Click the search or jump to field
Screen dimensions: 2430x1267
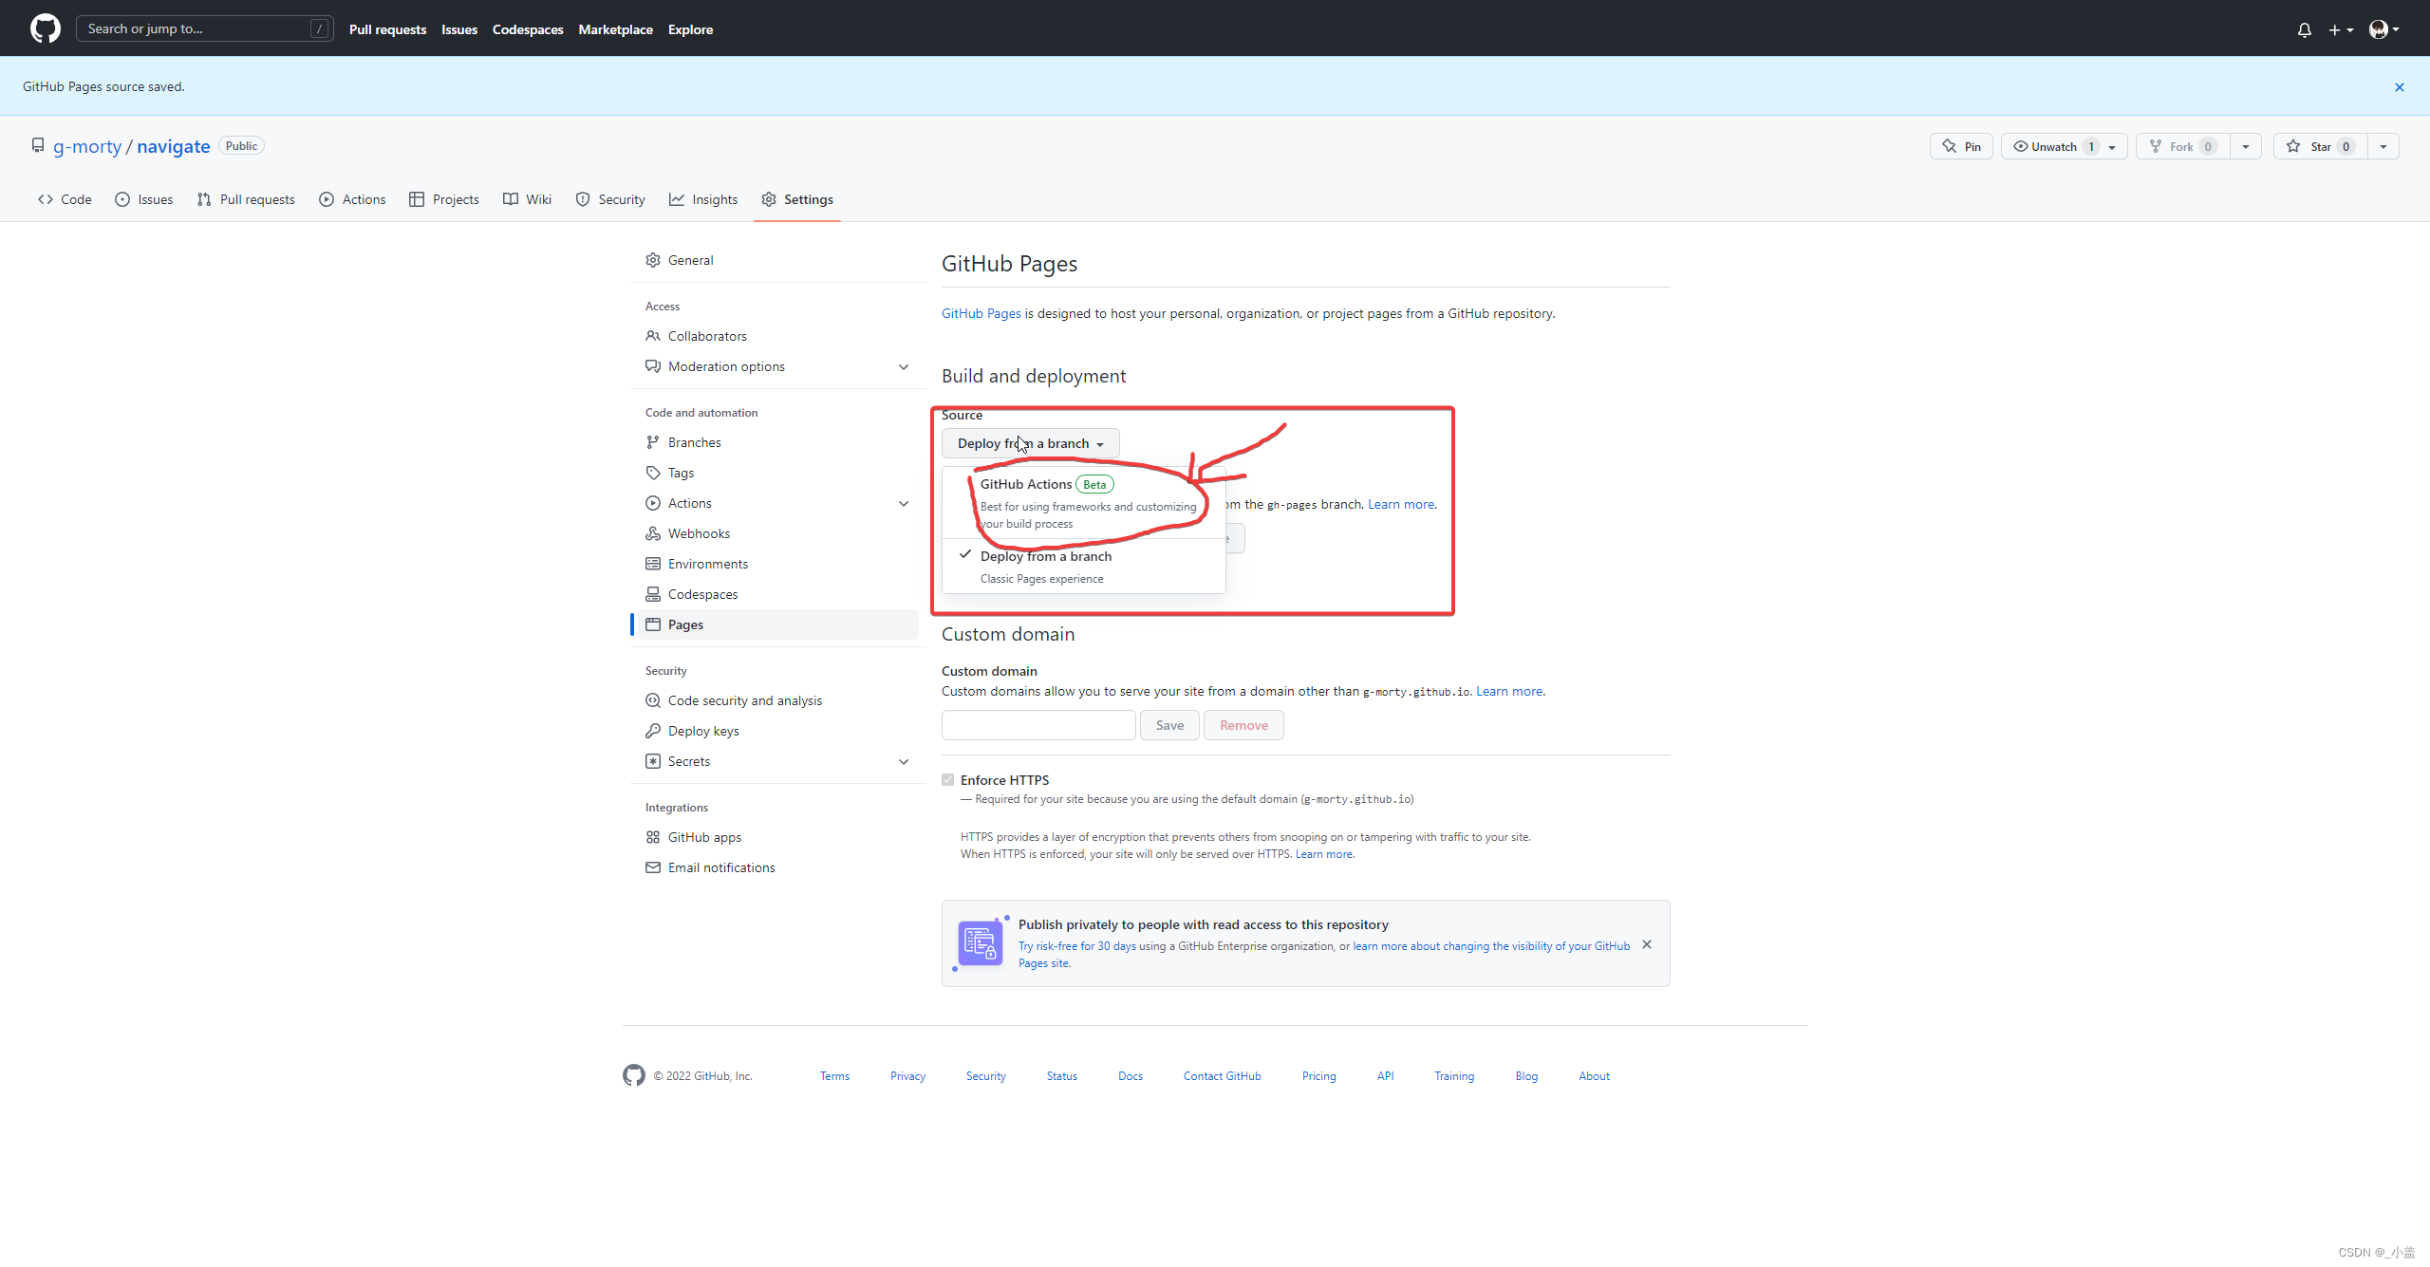tap(204, 28)
